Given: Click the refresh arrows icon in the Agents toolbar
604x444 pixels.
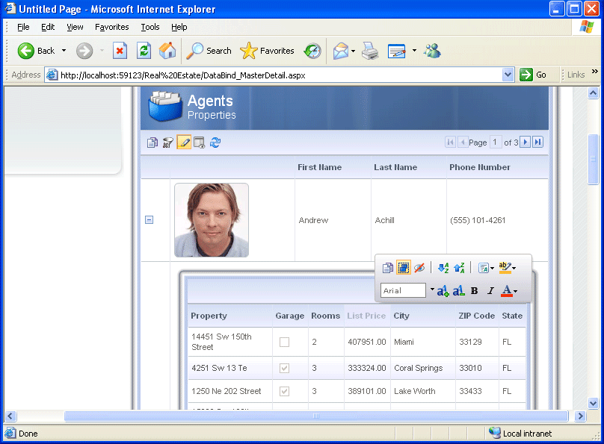Looking at the screenshot, I should [215, 143].
